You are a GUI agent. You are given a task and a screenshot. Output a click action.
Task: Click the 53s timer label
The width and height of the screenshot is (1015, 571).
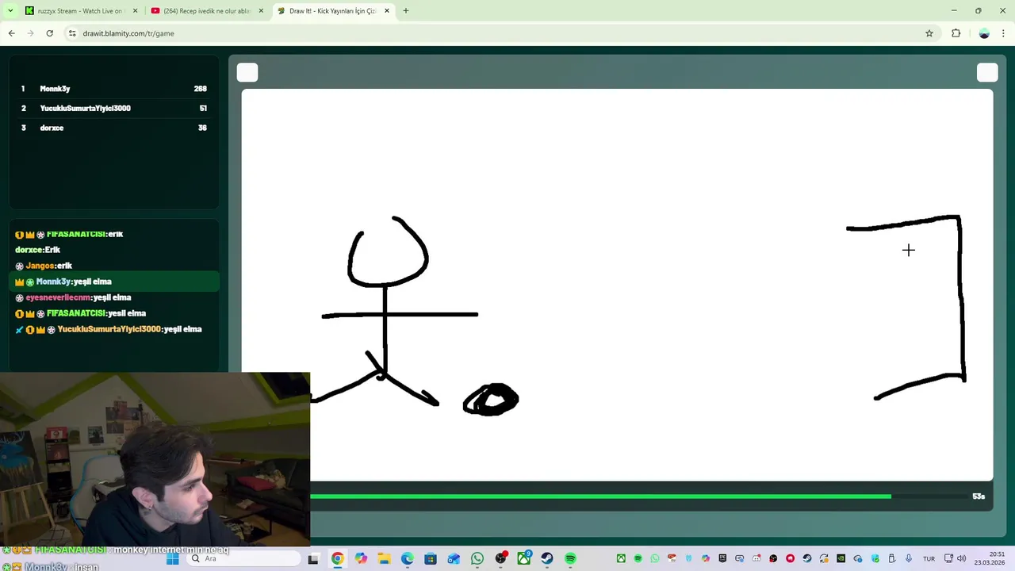pyautogui.click(x=979, y=496)
